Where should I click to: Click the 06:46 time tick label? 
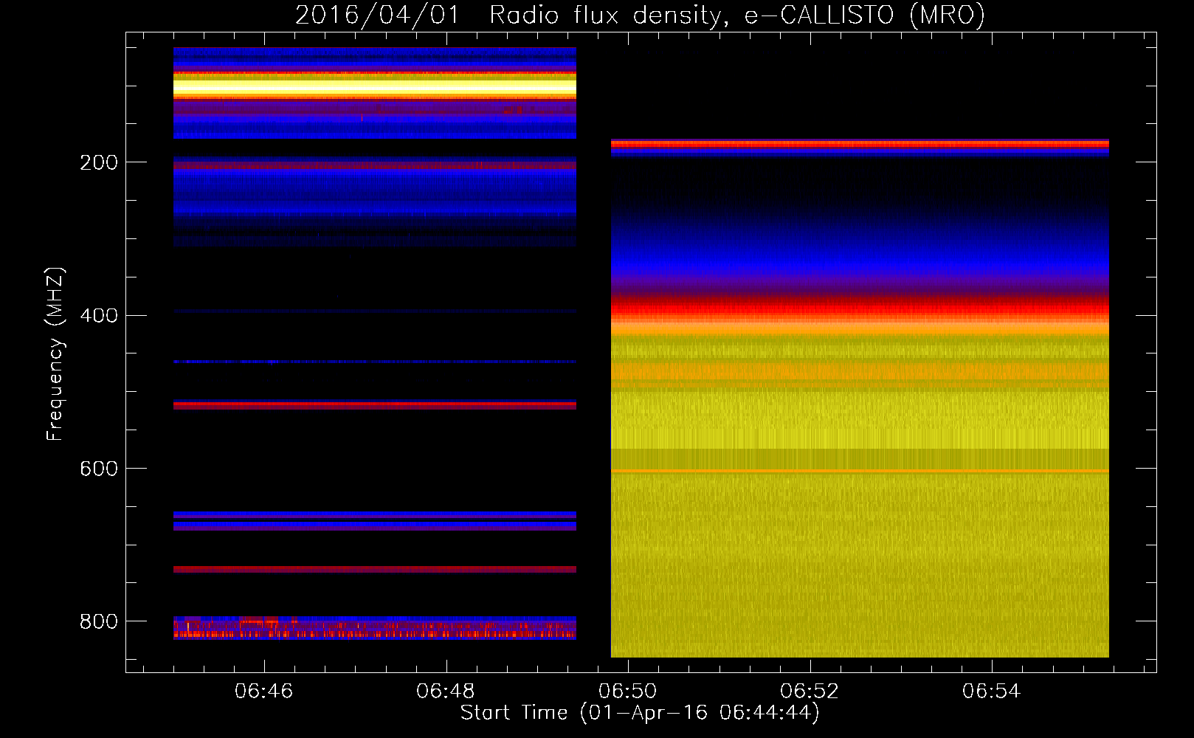(263, 691)
